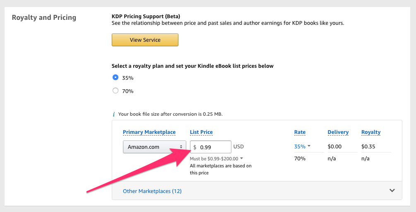Viewport: 416px width, 212px height.
Task: Click the Delivery column header link
Action: [338, 132]
